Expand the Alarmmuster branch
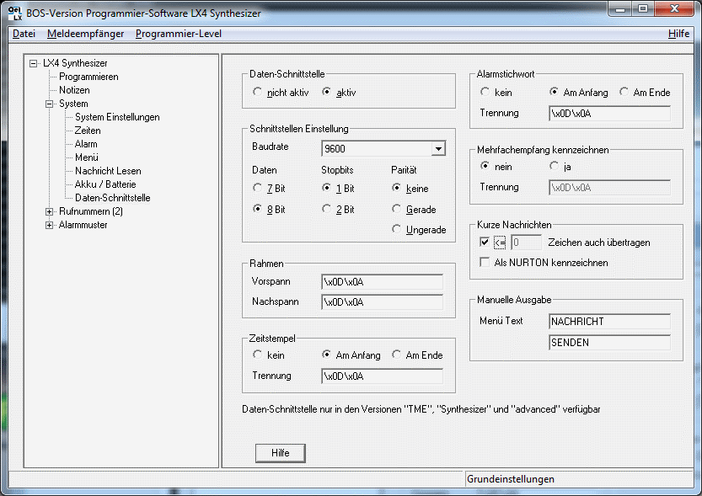Viewport: 702px width, 496px height. 49,225
